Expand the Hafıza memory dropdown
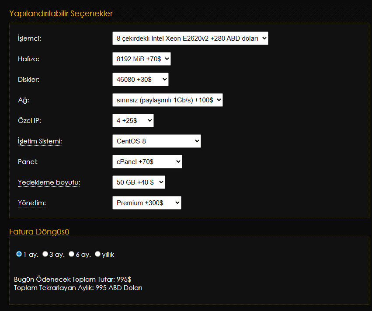The image size is (372, 311). click(141, 59)
